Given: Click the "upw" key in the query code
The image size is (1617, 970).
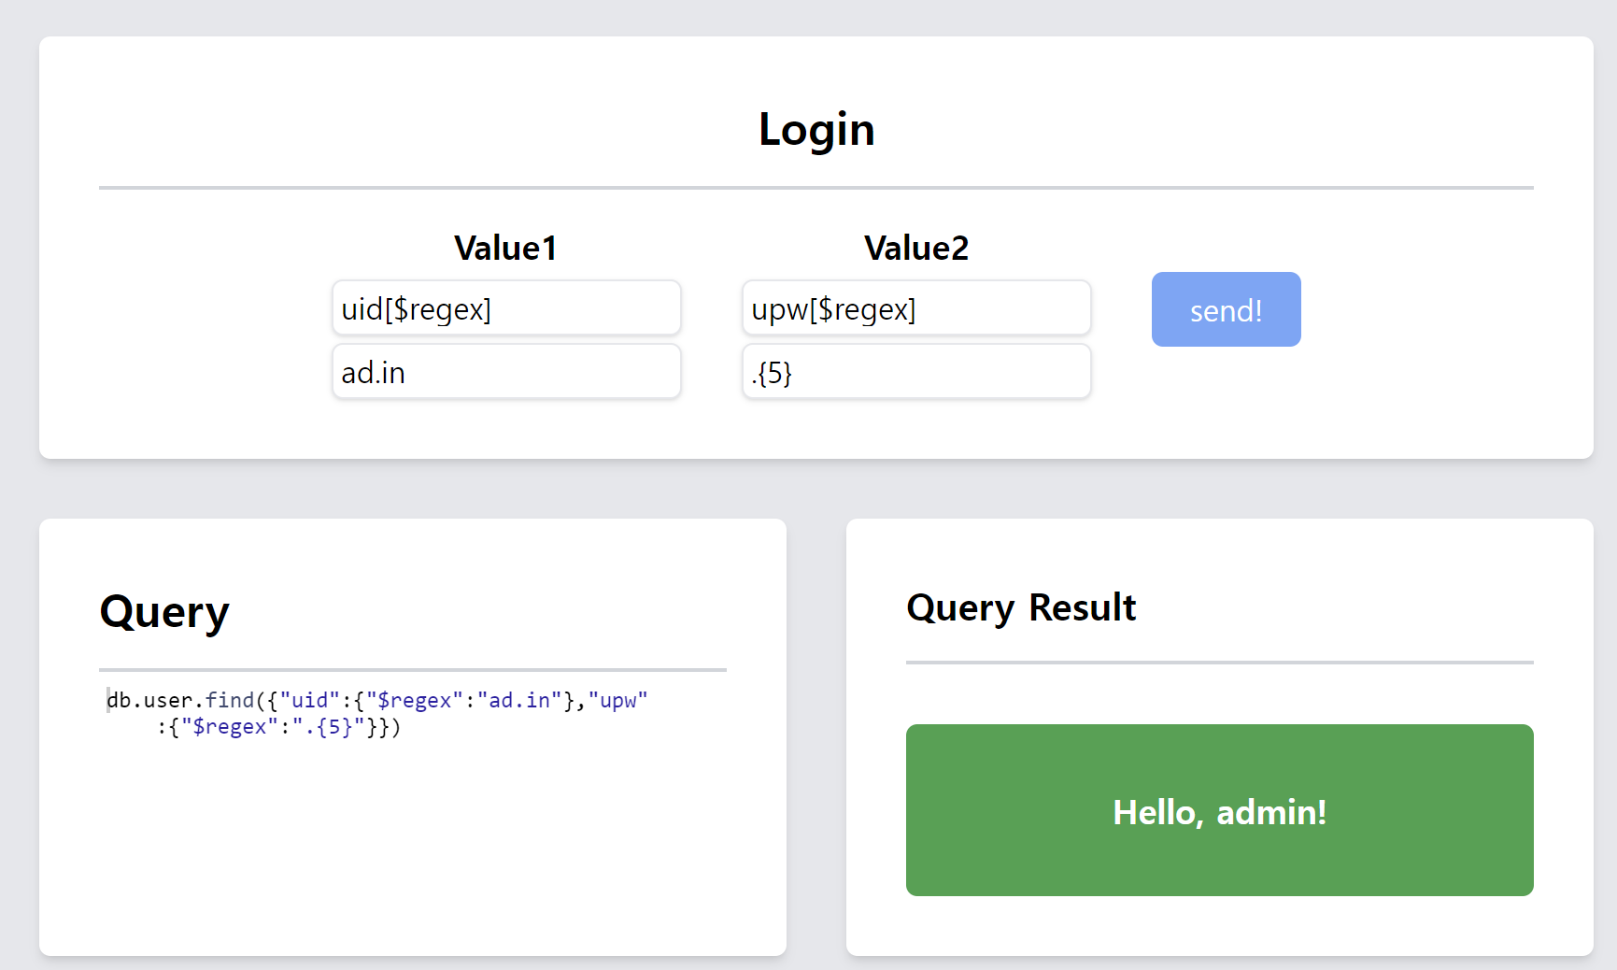Looking at the screenshot, I should click(618, 700).
